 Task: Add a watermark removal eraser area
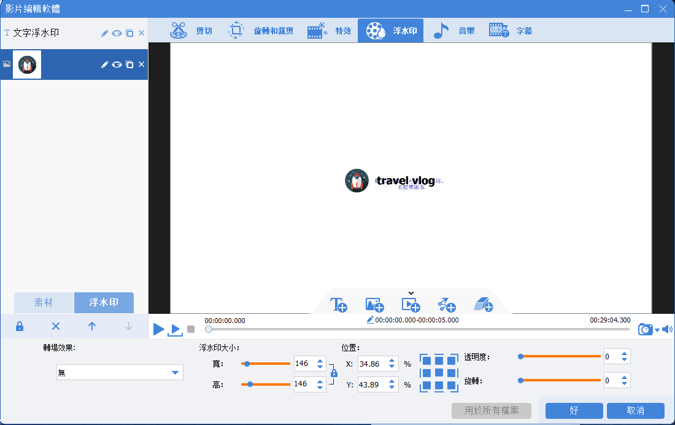coord(483,305)
